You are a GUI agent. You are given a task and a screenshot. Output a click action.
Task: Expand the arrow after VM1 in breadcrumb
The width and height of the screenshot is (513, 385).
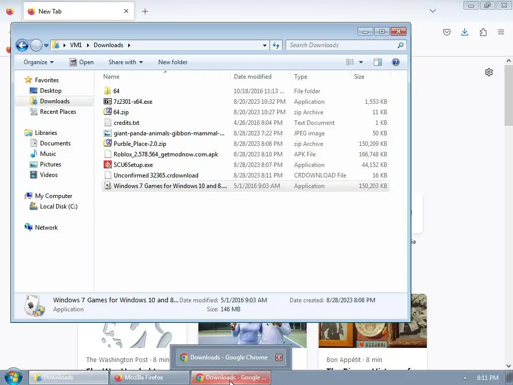click(88, 45)
